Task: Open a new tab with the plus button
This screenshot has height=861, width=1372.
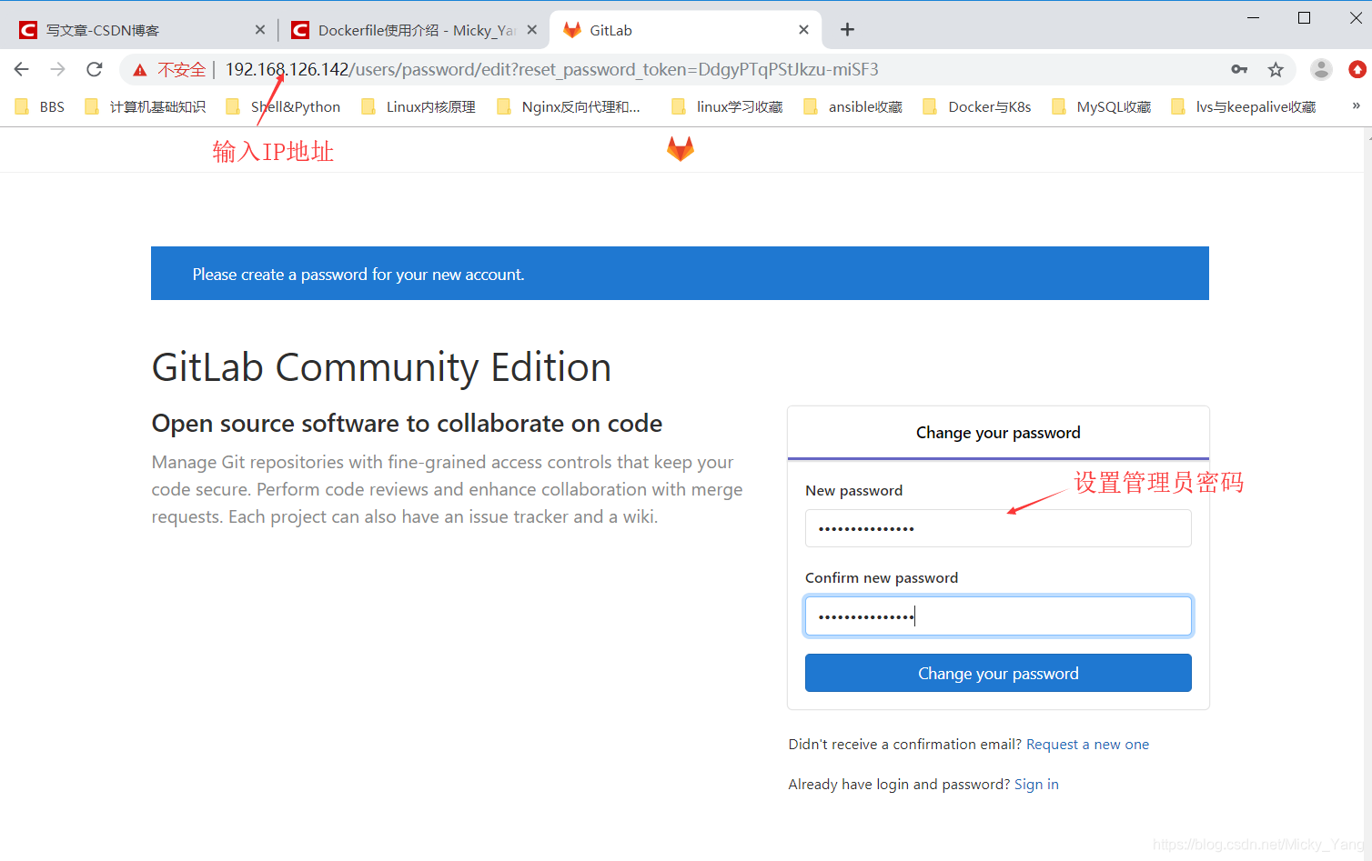Action: (x=847, y=30)
